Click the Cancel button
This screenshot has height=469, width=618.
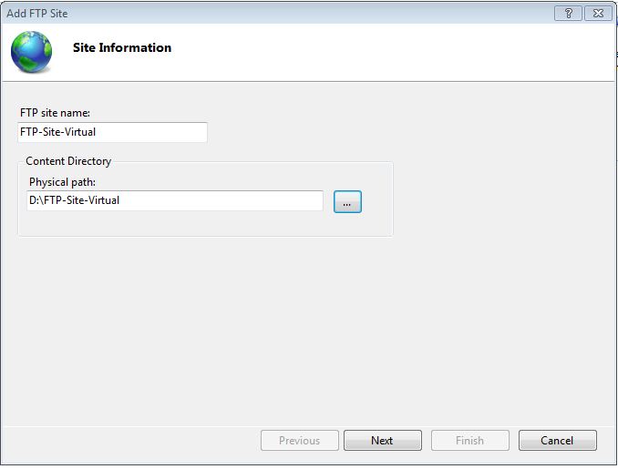(557, 440)
